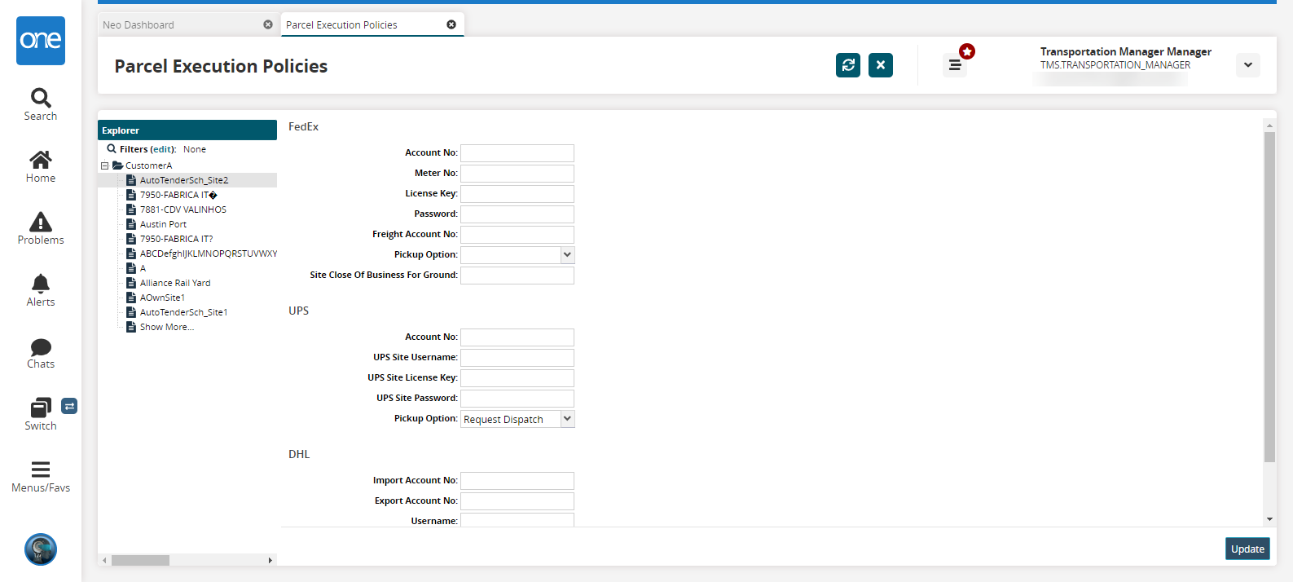Open the Problems warning icon
1293x582 pixels.
coord(41,222)
